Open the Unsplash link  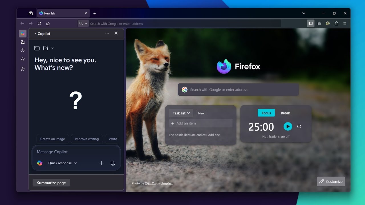tap(167, 183)
